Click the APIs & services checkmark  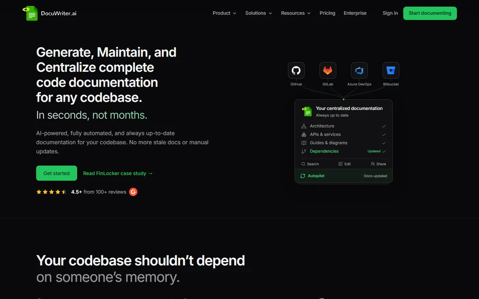pos(384,134)
